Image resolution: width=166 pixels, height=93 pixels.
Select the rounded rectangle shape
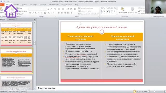click(x=115, y=8)
